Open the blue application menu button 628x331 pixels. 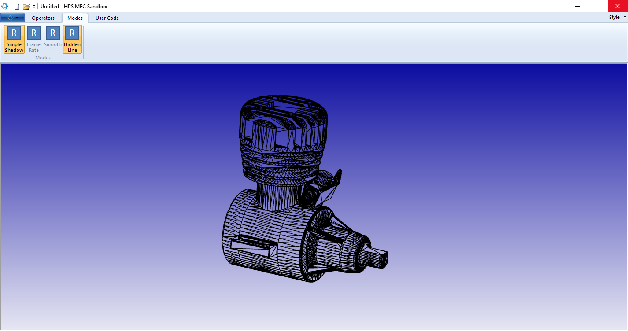12,18
